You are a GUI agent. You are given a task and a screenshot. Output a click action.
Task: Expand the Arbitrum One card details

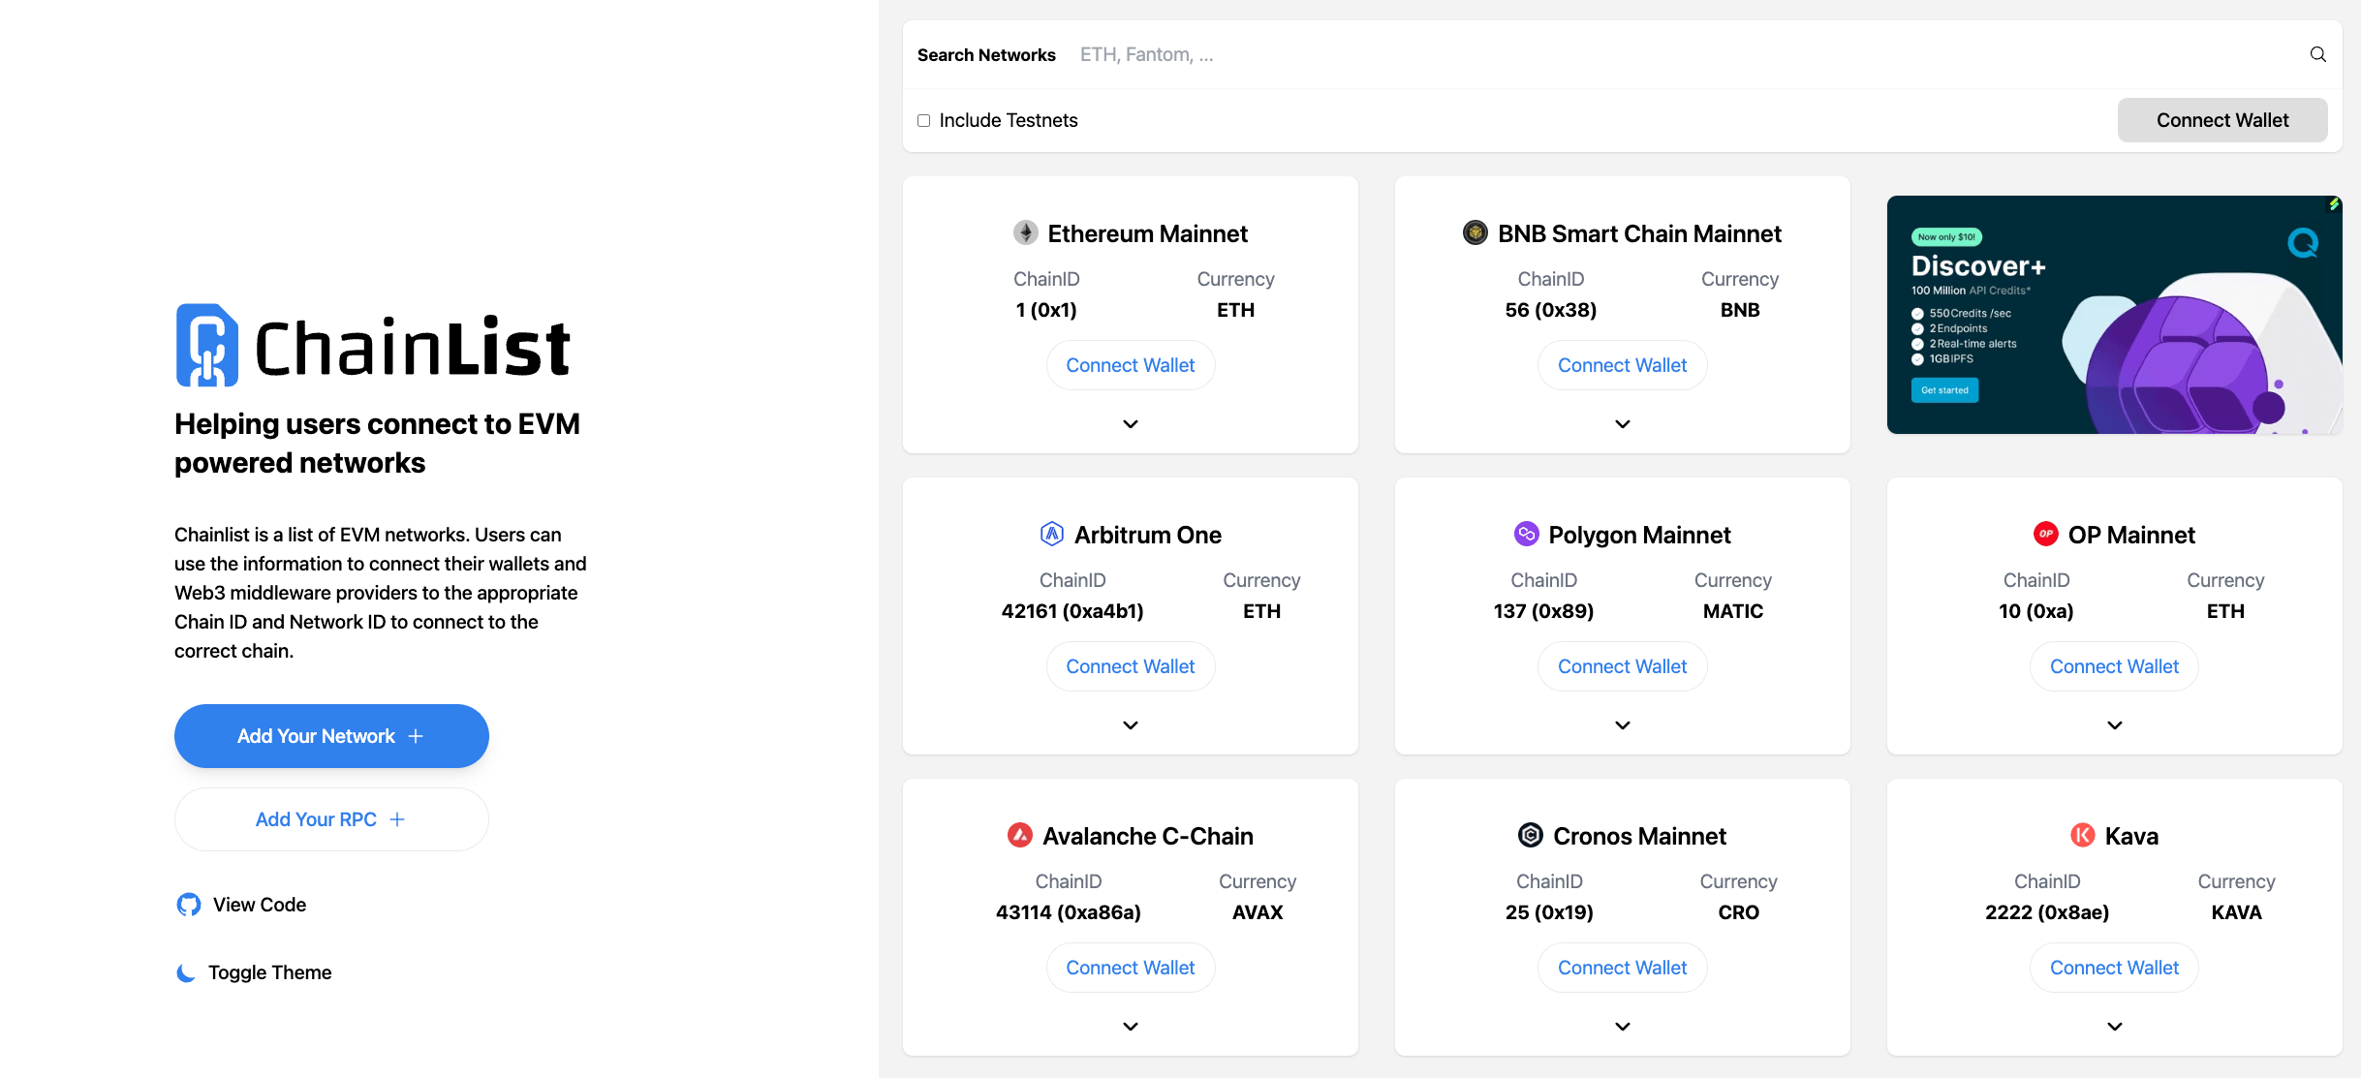[1131, 725]
